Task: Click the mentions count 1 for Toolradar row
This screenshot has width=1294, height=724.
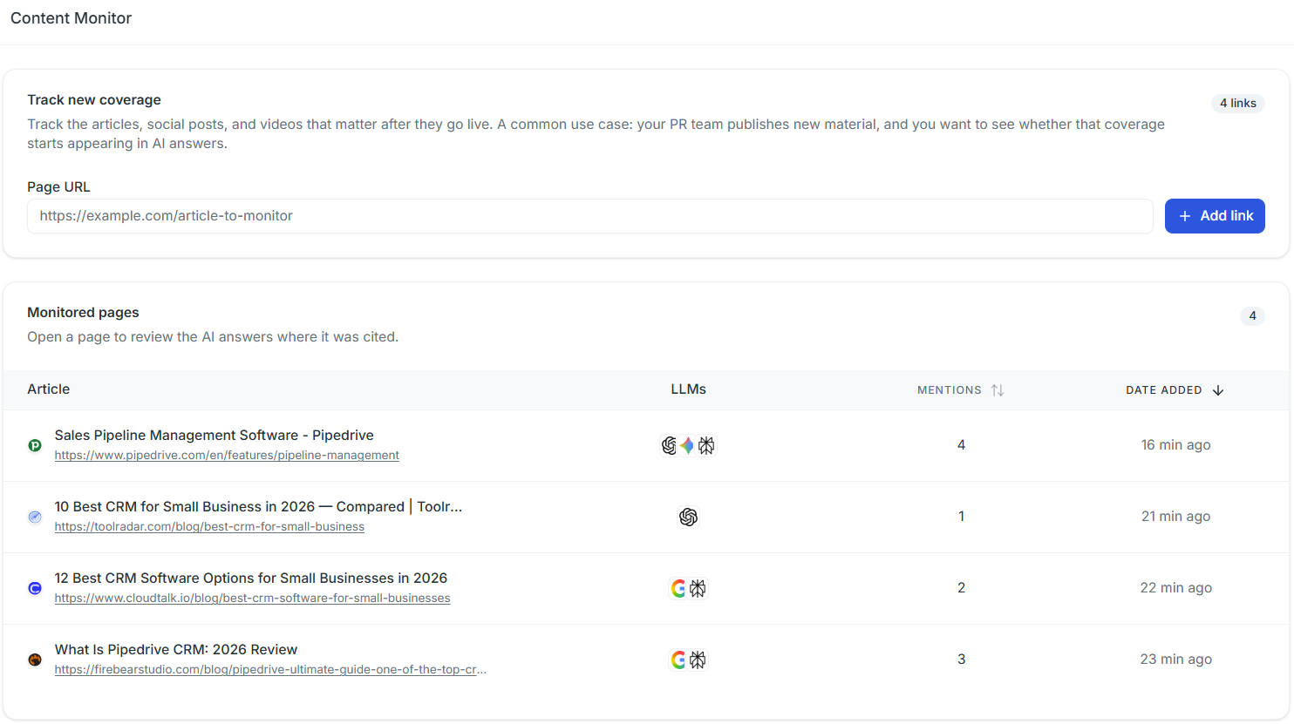Action: (961, 517)
